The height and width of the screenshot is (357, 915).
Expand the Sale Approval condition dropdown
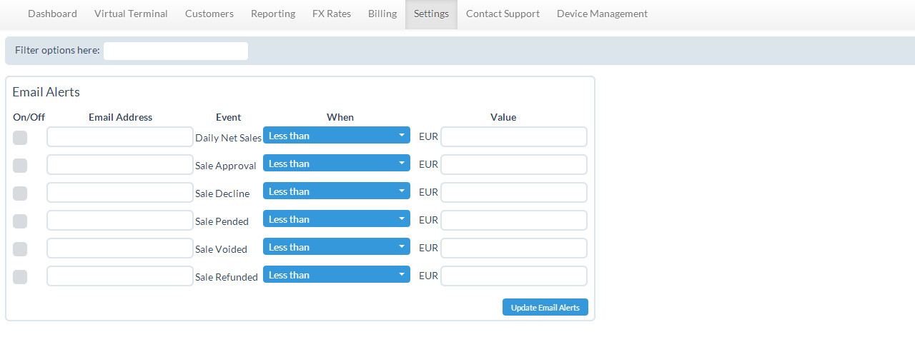(336, 164)
